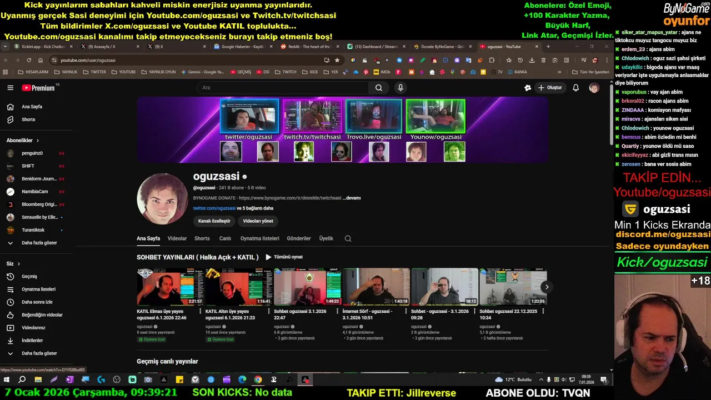Open a new Chrome tab

pyautogui.click(x=548, y=47)
